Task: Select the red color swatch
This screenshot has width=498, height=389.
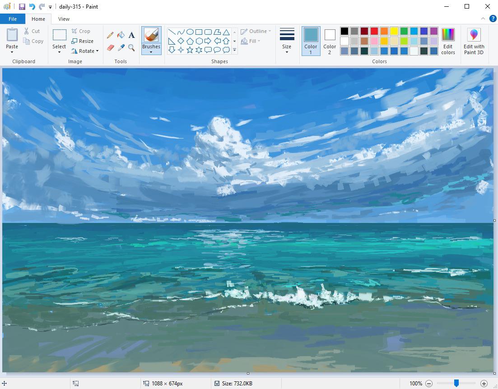Action: 374,31
